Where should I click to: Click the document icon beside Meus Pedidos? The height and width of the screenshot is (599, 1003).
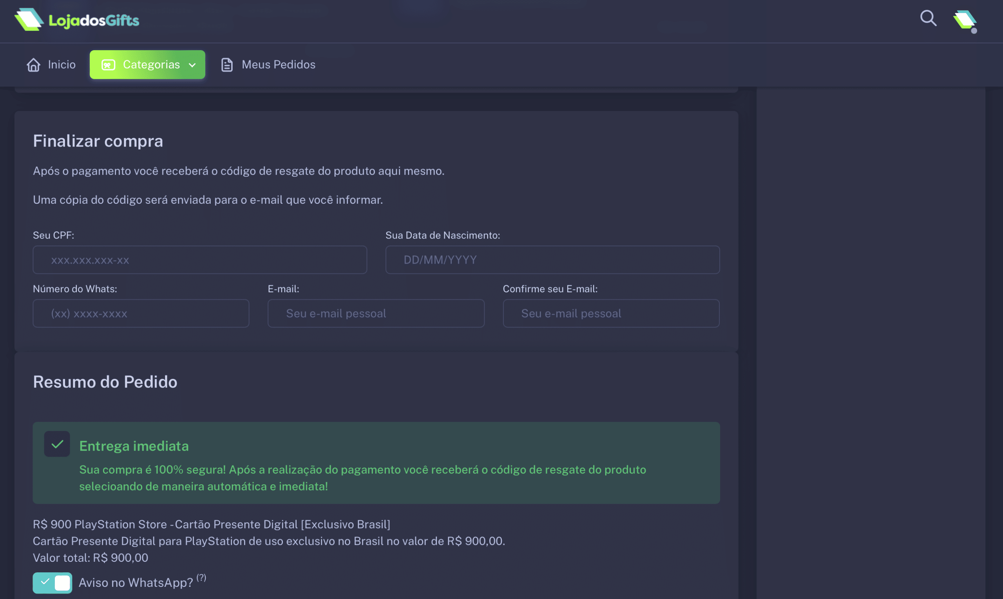227,65
